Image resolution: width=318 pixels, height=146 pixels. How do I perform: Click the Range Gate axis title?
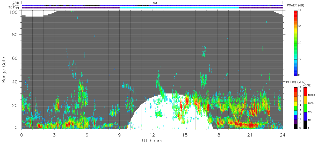(4, 70)
